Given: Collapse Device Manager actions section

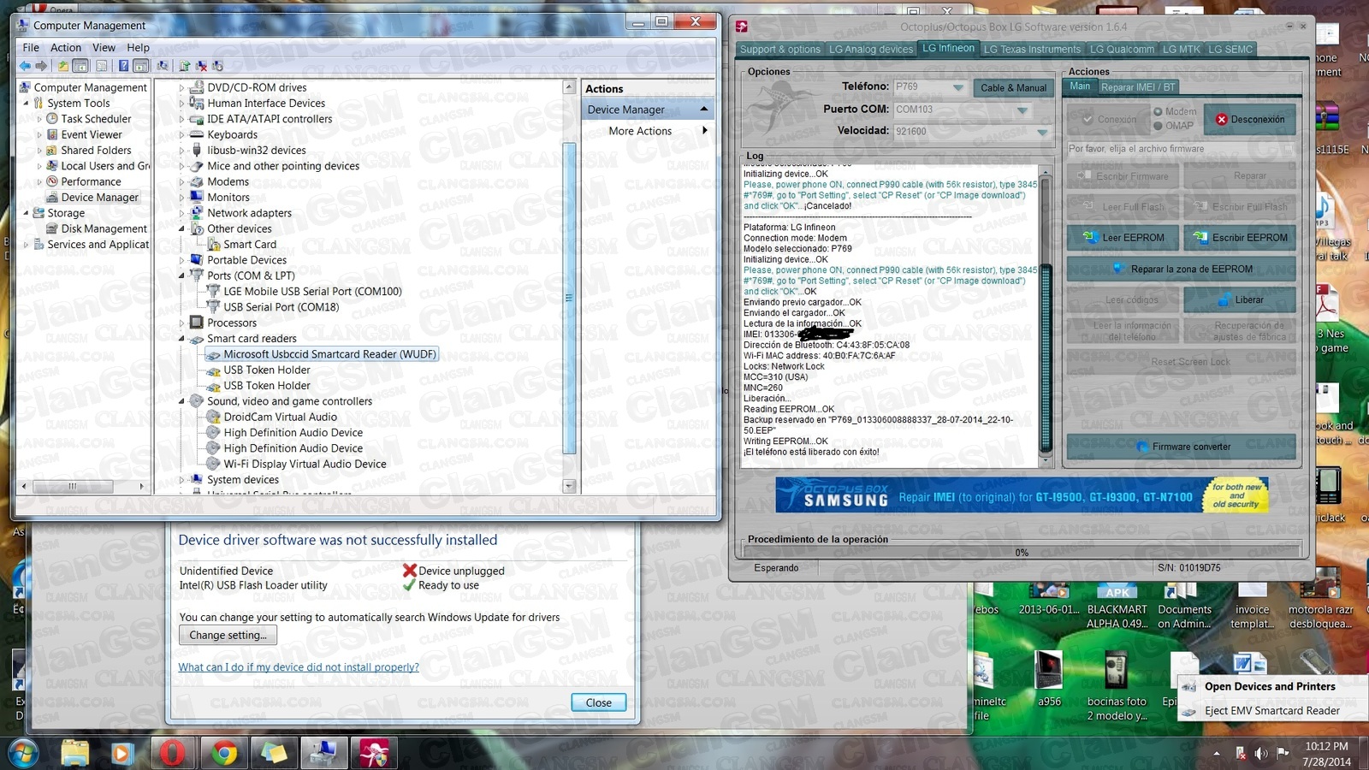Looking at the screenshot, I should pyautogui.click(x=703, y=110).
